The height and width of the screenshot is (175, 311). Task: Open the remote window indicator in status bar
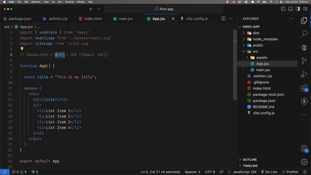click(x=4, y=172)
